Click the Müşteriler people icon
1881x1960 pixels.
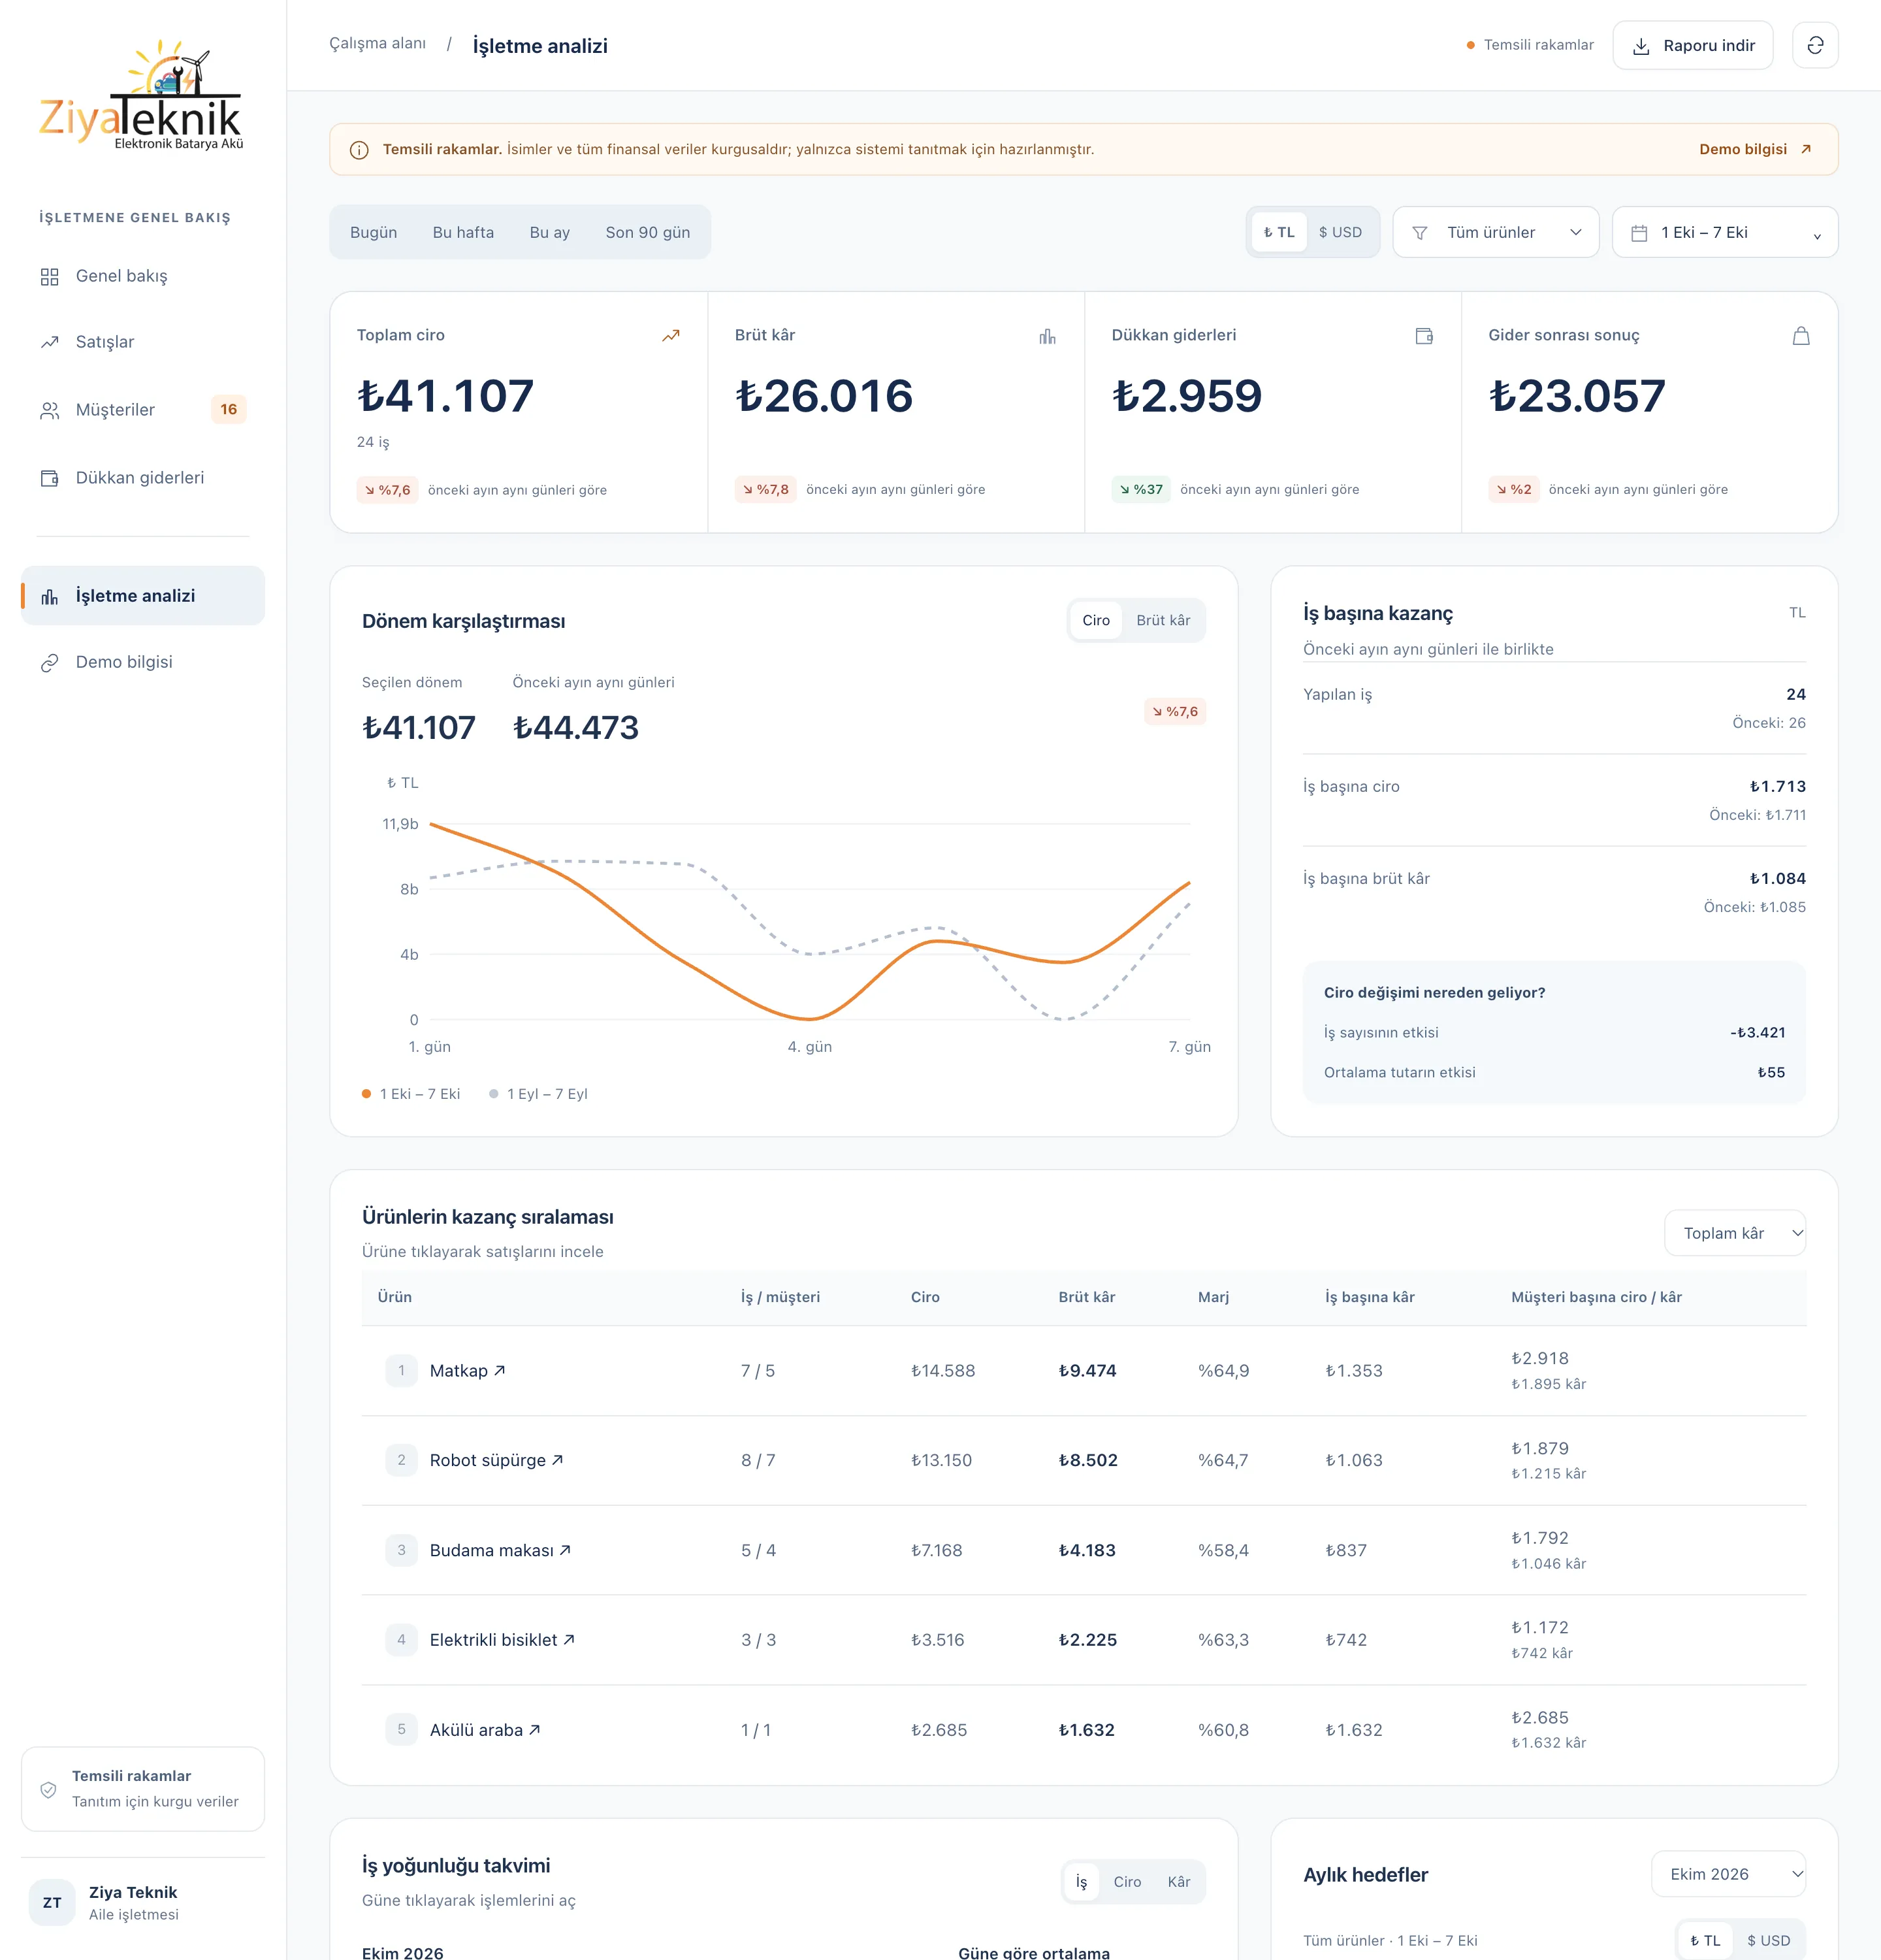[x=49, y=410]
